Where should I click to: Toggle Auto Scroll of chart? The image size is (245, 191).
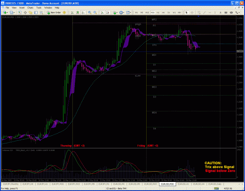click(102, 13)
